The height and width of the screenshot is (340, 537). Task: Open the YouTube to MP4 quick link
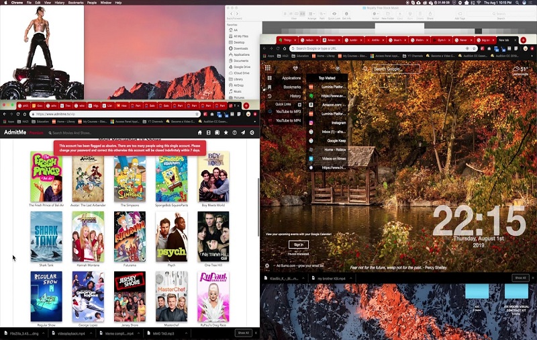coord(284,121)
